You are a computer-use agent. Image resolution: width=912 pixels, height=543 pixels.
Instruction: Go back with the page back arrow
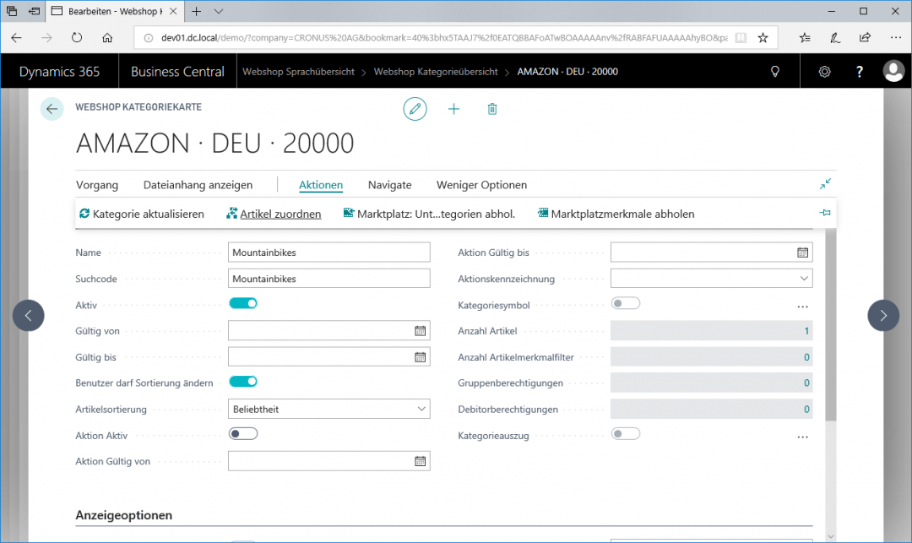[52, 109]
